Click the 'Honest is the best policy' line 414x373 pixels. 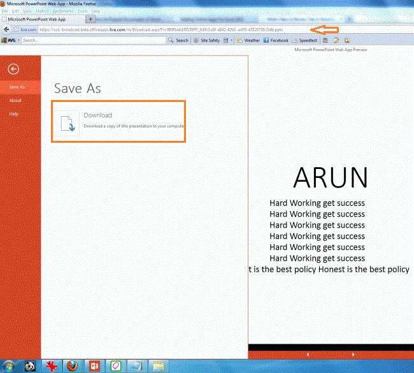329,269
